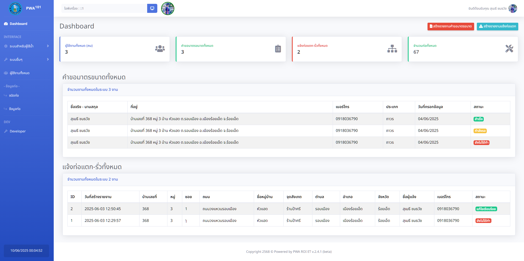Click red สร้างรายงานคำขอมาตรขนาด button
Viewport: 524px width, 261px height.
tap(451, 27)
